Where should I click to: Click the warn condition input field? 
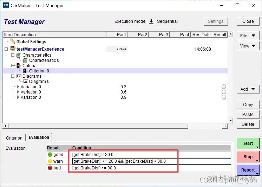point(151,161)
